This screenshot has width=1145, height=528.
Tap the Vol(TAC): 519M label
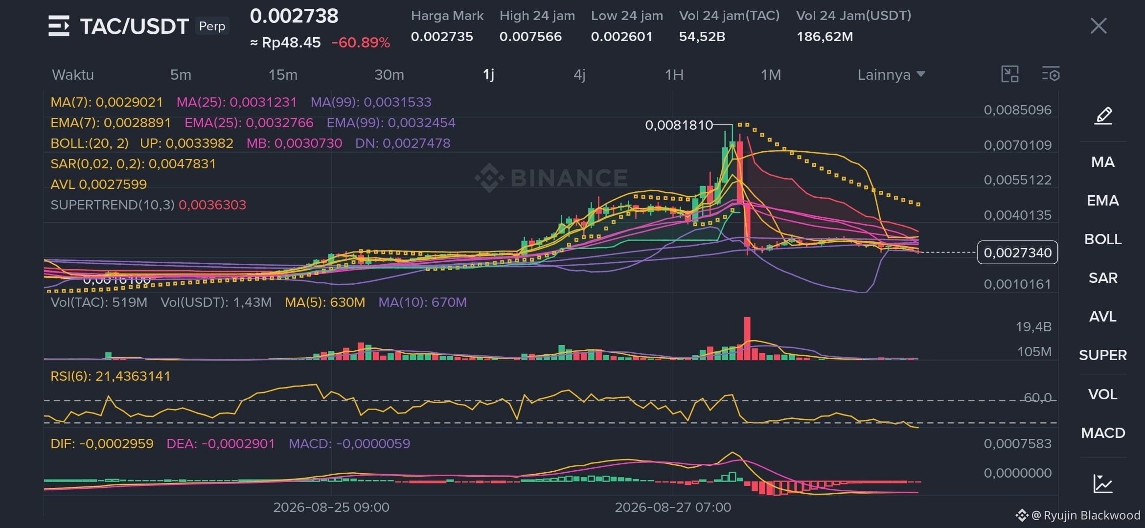pos(99,302)
